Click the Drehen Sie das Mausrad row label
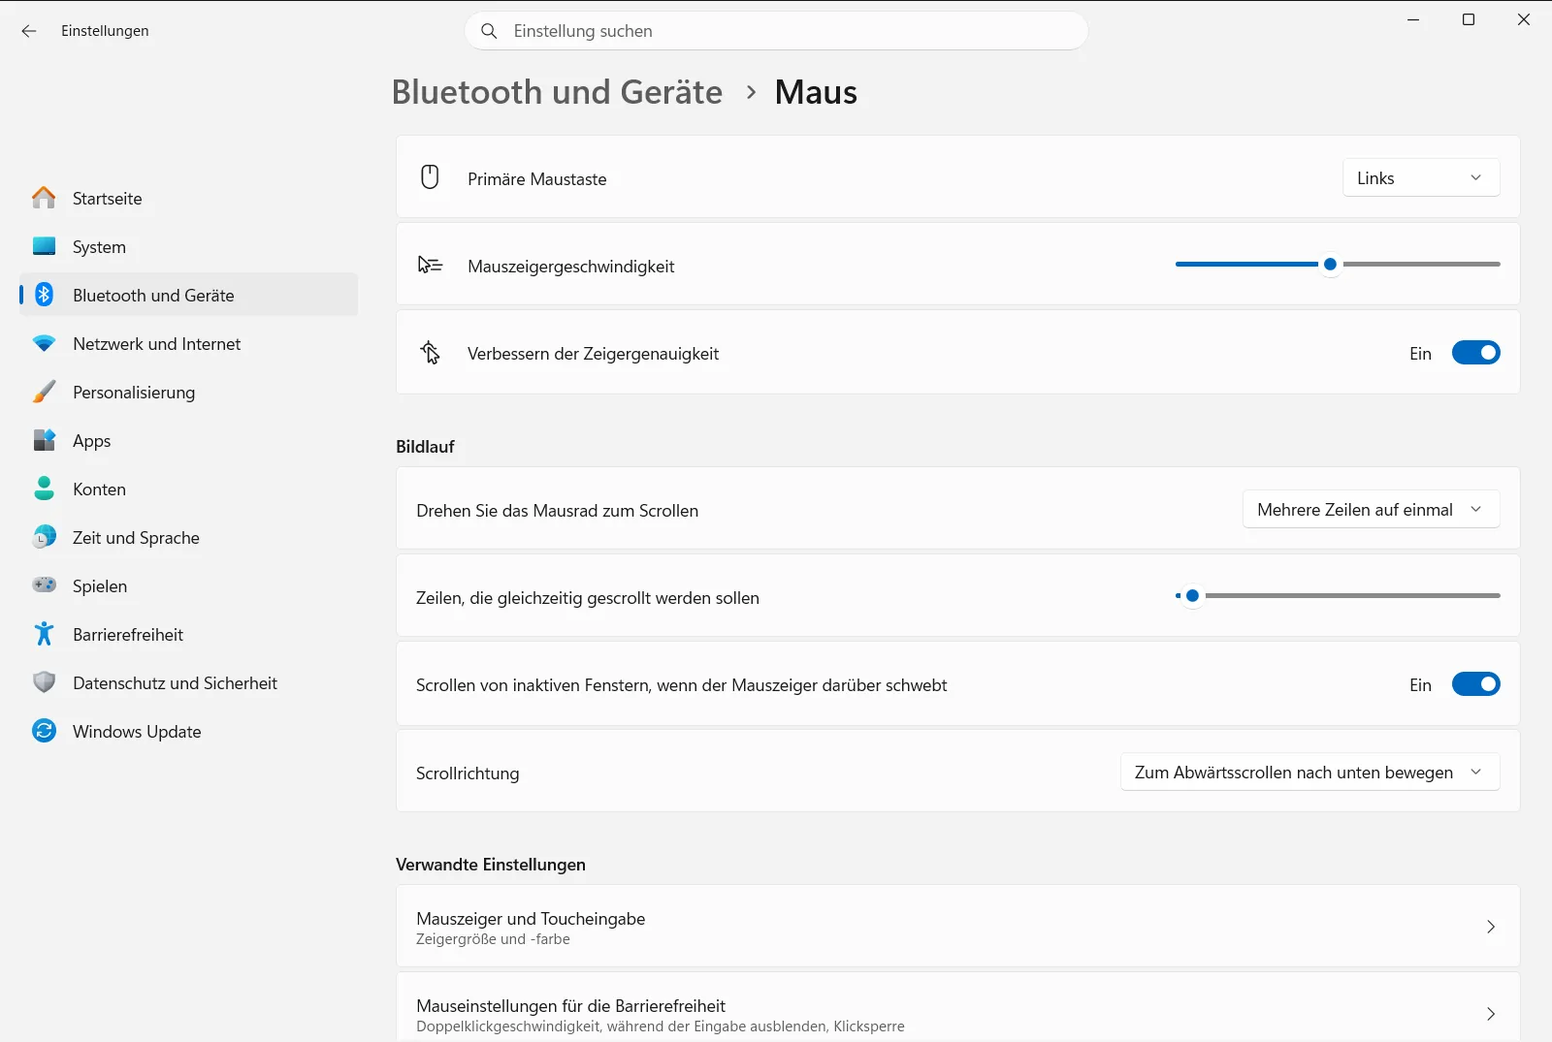This screenshot has width=1552, height=1042. 557,511
